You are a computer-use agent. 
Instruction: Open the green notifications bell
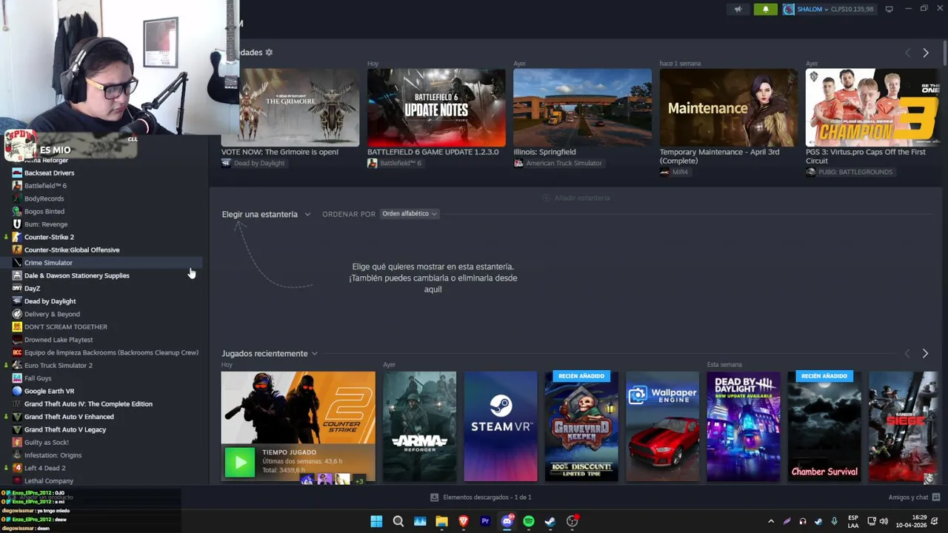pos(766,10)
